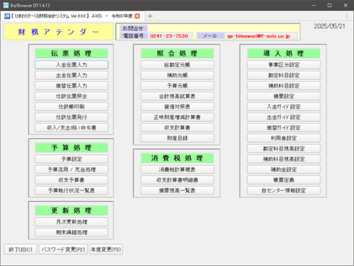Open 勘定科目設定

(x=284, y=75)
